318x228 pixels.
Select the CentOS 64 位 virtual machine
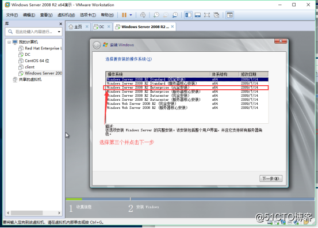pos(37,60)
